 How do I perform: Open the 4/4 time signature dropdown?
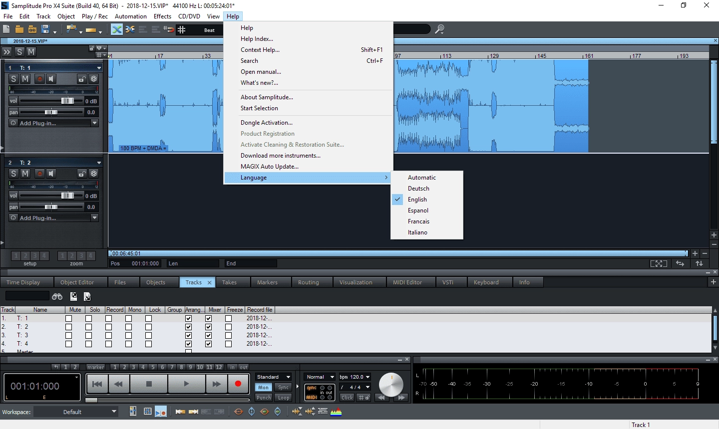tap(355, 387)
